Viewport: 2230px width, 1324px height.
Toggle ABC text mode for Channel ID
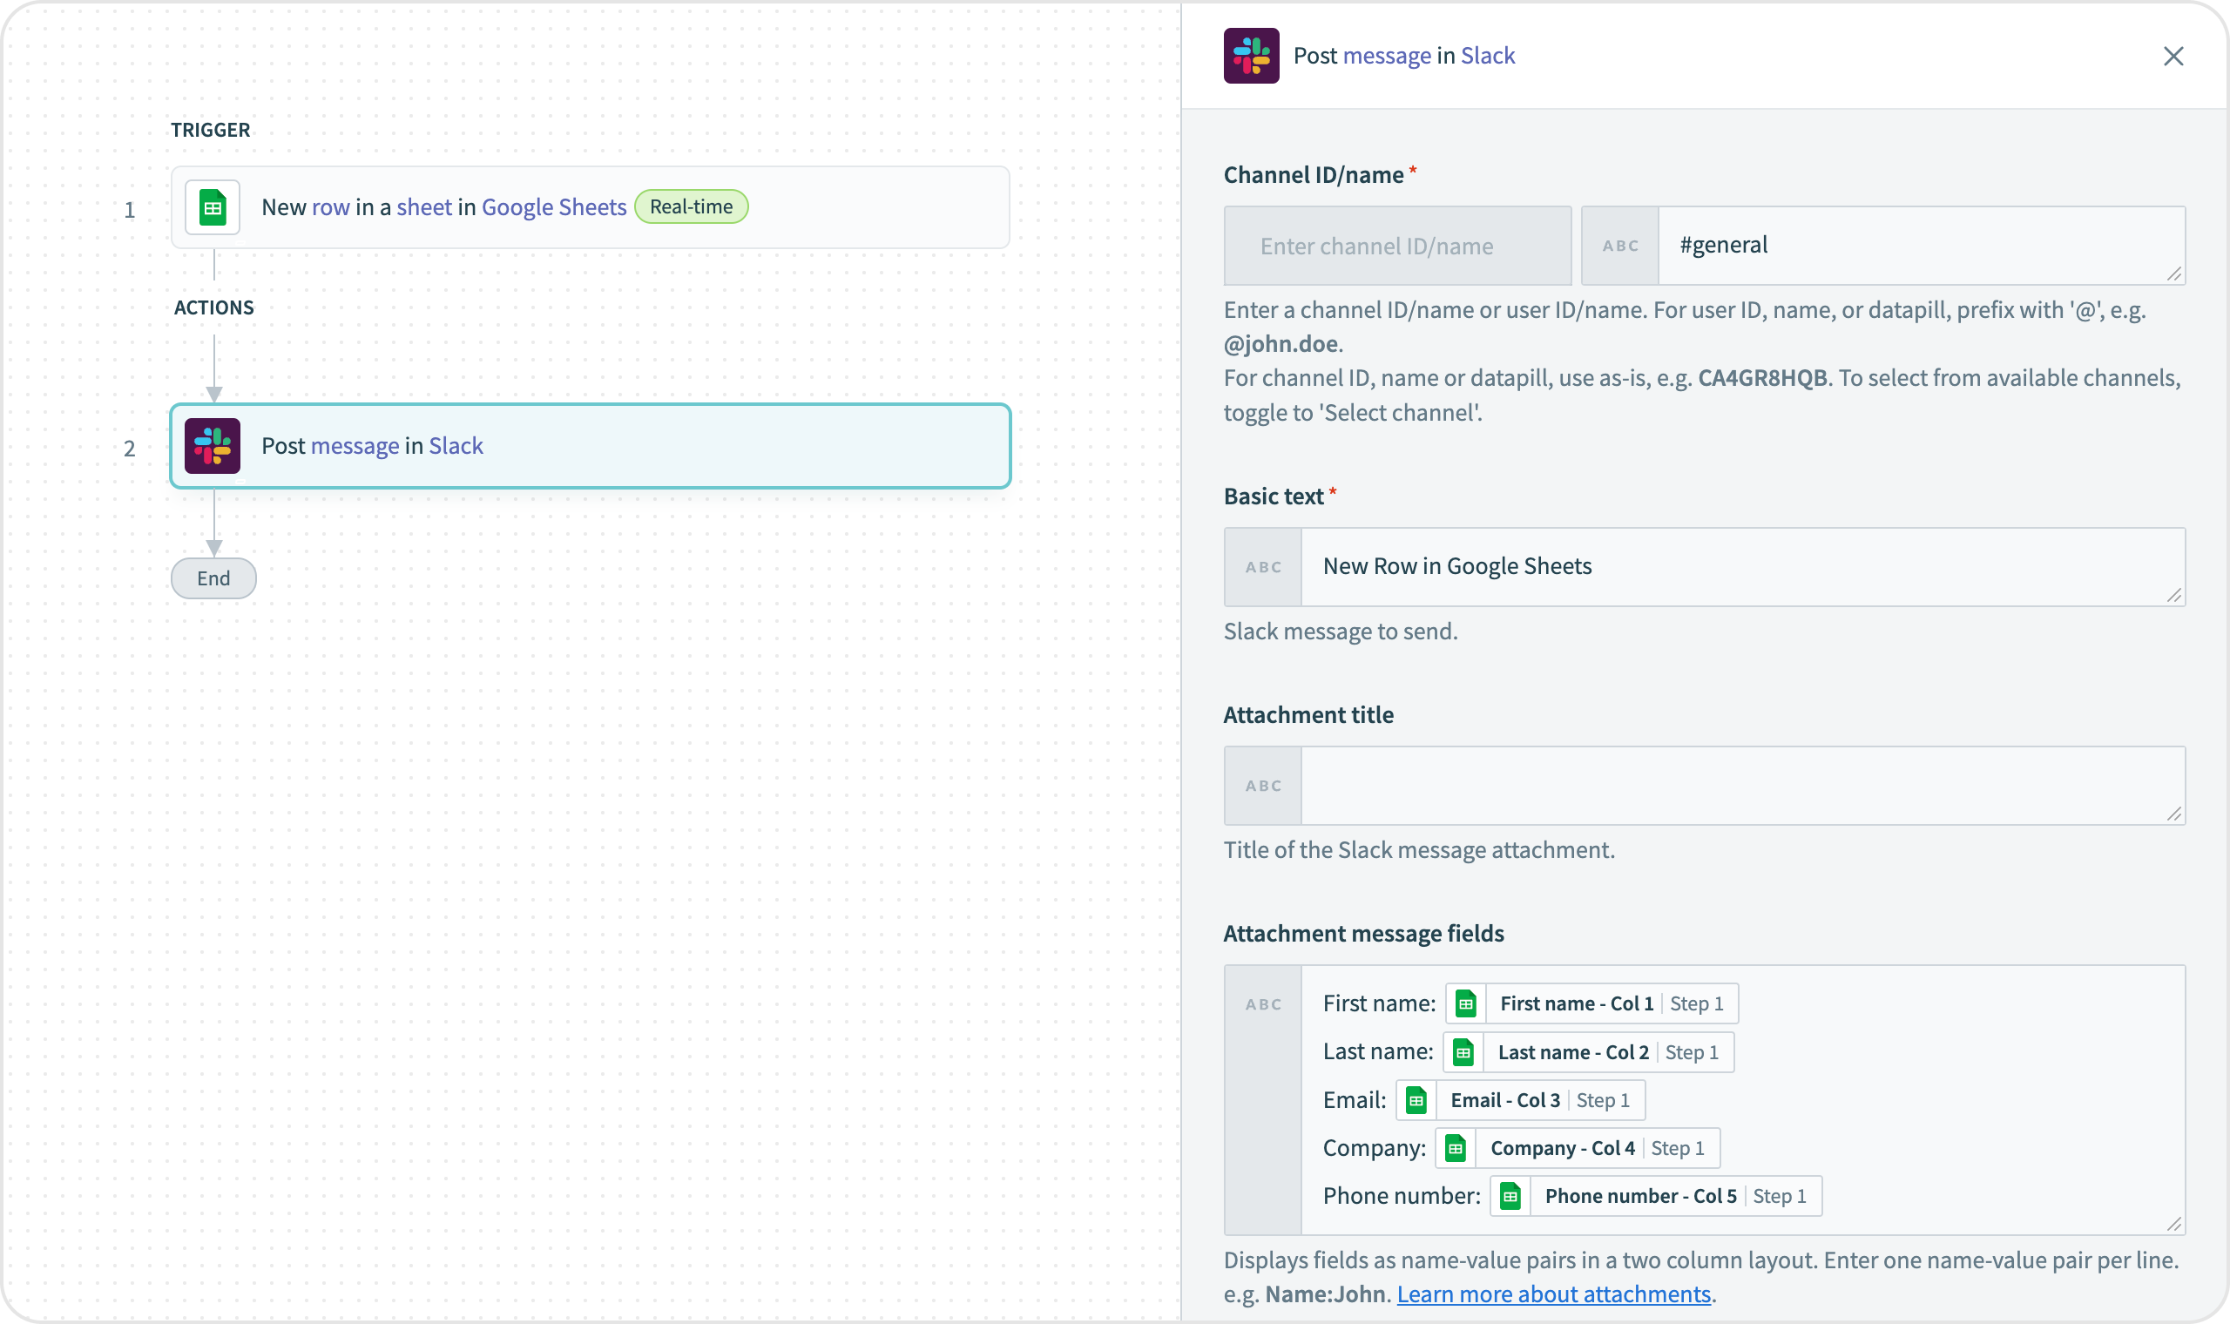tap(1620, 247)
